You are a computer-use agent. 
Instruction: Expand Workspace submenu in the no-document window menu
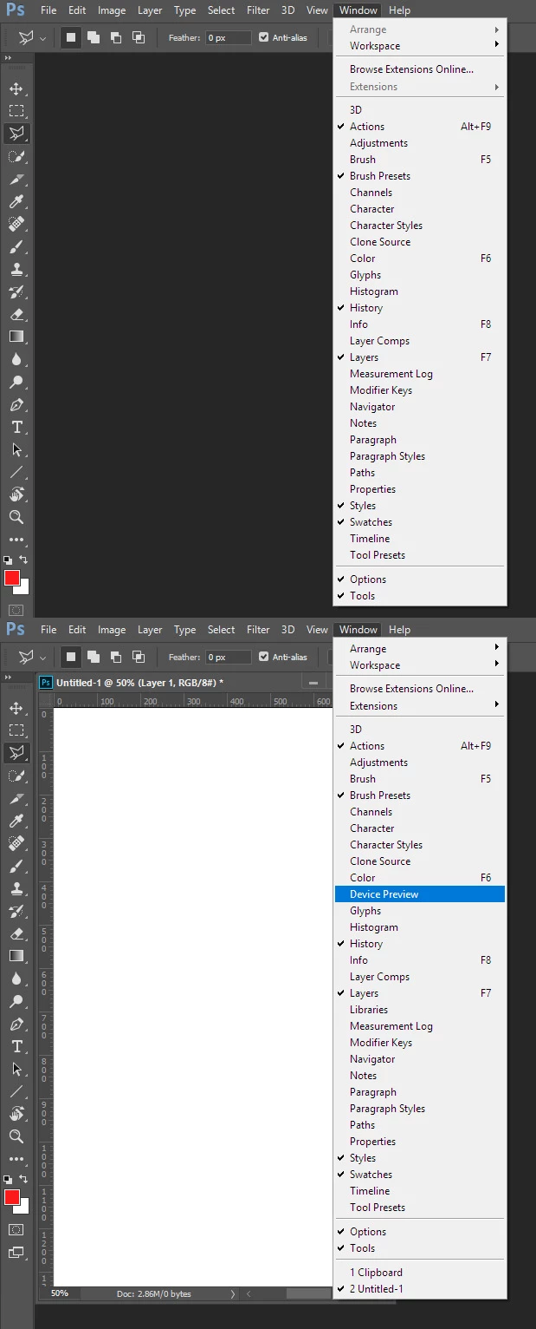tap(420, 46)
